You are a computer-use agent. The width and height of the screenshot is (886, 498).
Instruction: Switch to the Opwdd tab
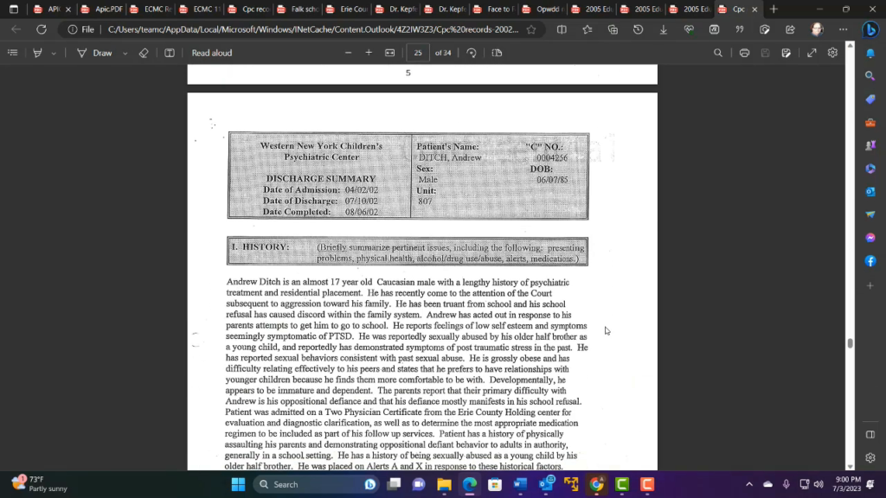click(543, 9)
